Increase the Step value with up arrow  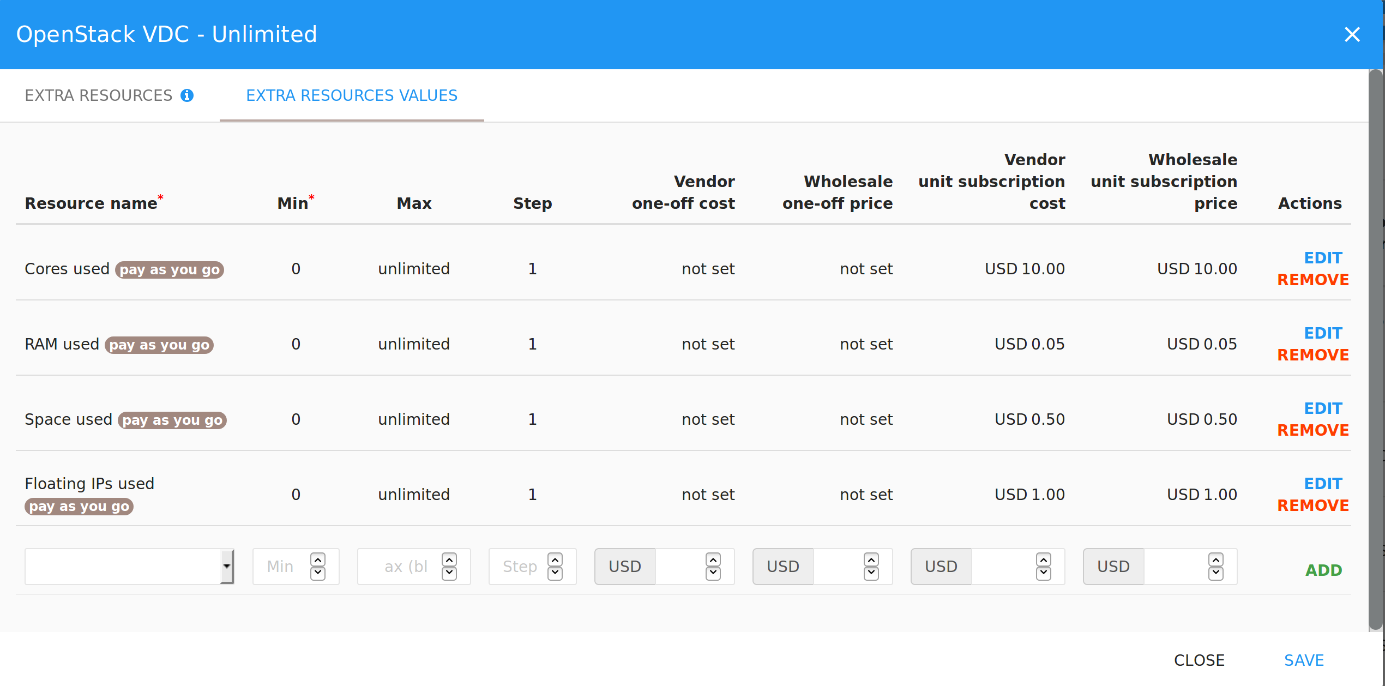point(555,560)
